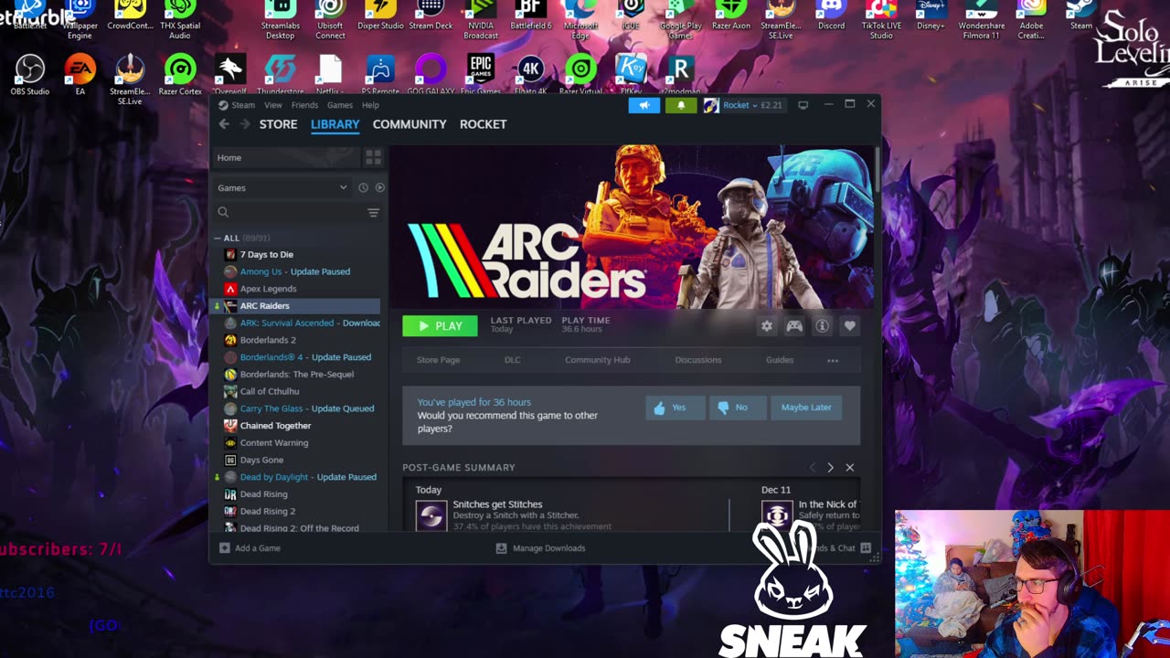
Task: Go back with Steam's left arrow
Action: point(224,124)
